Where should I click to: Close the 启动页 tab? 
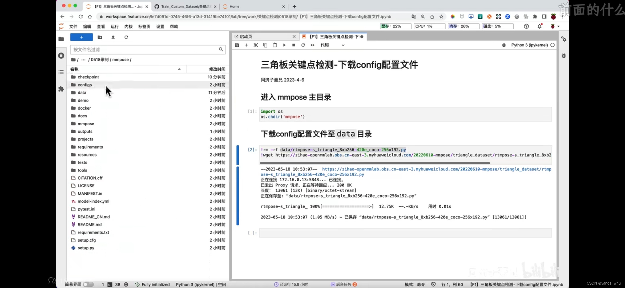(x=294, y=37)
